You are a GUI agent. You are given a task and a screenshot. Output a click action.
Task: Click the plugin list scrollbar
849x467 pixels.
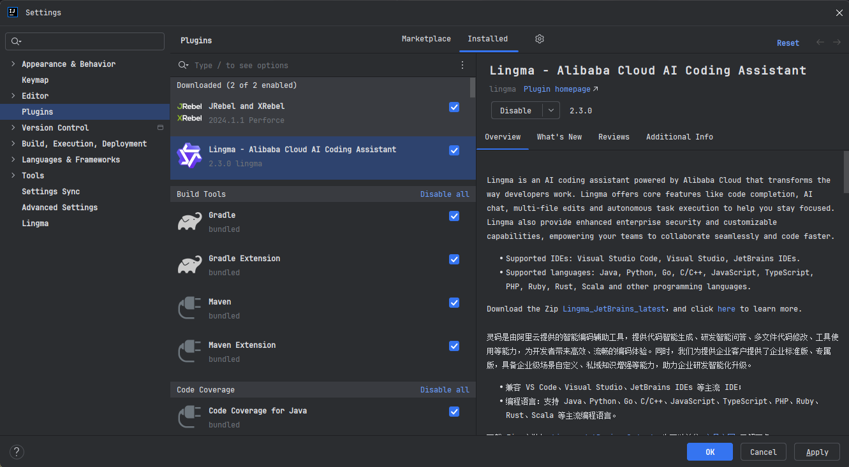click(473, 88)
